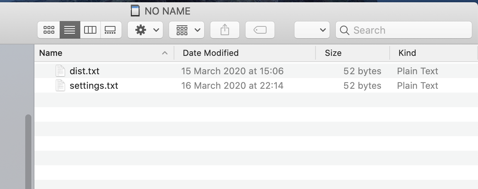Sort by the Name column header
Viewport: 478px width, 189px height.
point(51,53)
